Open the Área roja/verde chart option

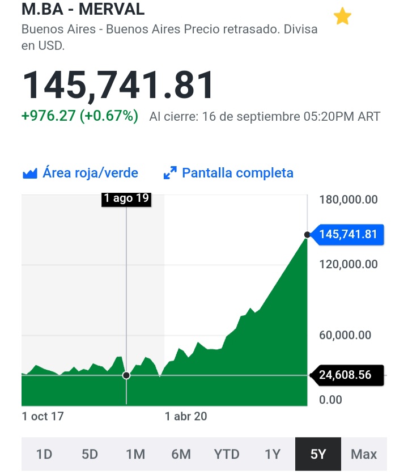click(90, 173)
